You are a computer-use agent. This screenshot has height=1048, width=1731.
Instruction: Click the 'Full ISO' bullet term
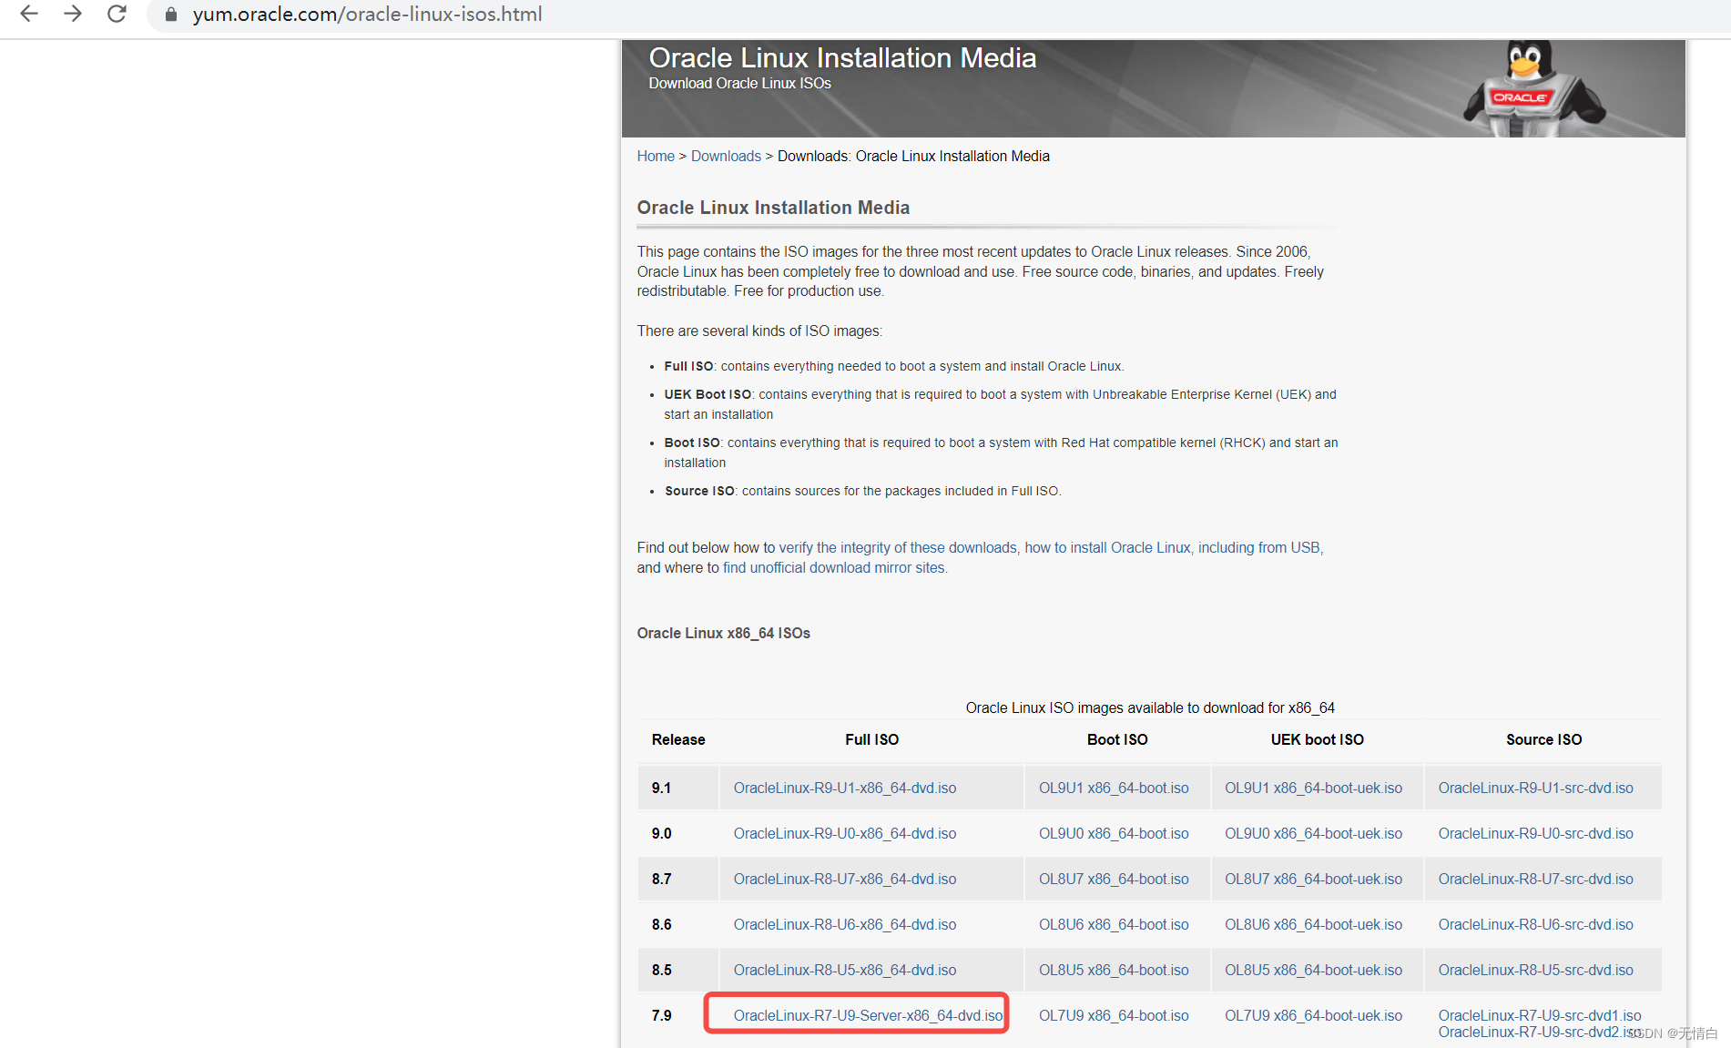point(688,366)
